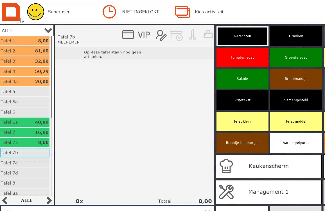Screen dimensions: 325x211
Task: Click the scissors split bill icon
Action: (x=193, y=35)
